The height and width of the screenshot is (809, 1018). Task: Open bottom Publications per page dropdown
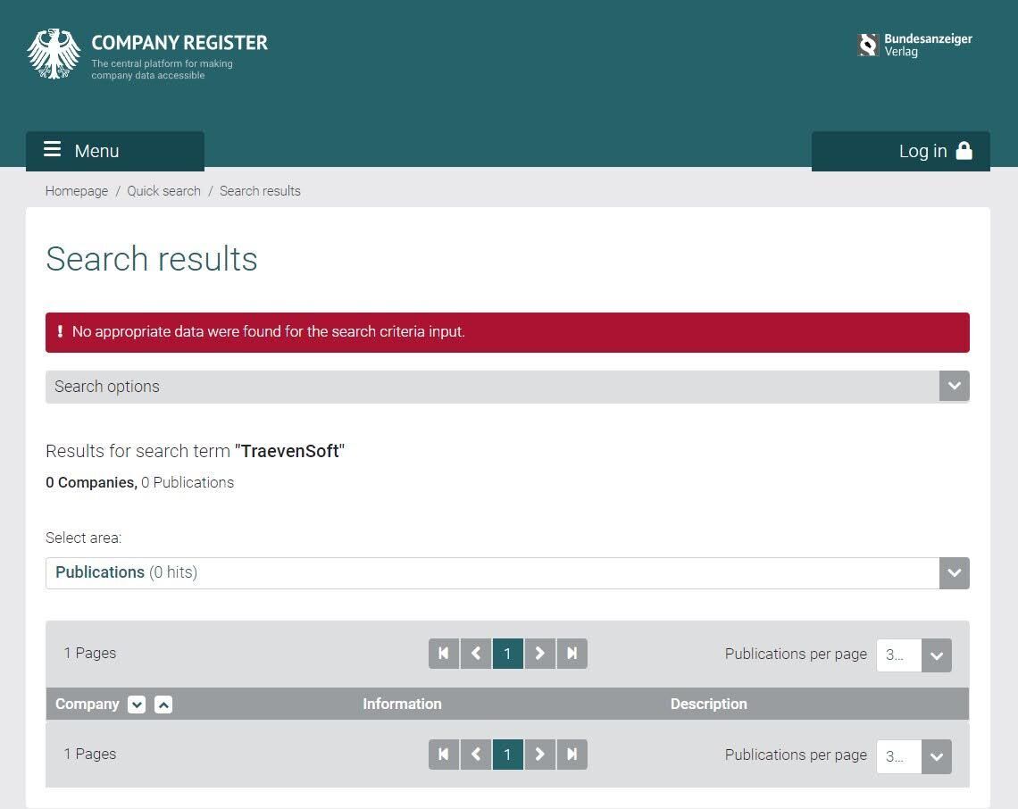914,756
